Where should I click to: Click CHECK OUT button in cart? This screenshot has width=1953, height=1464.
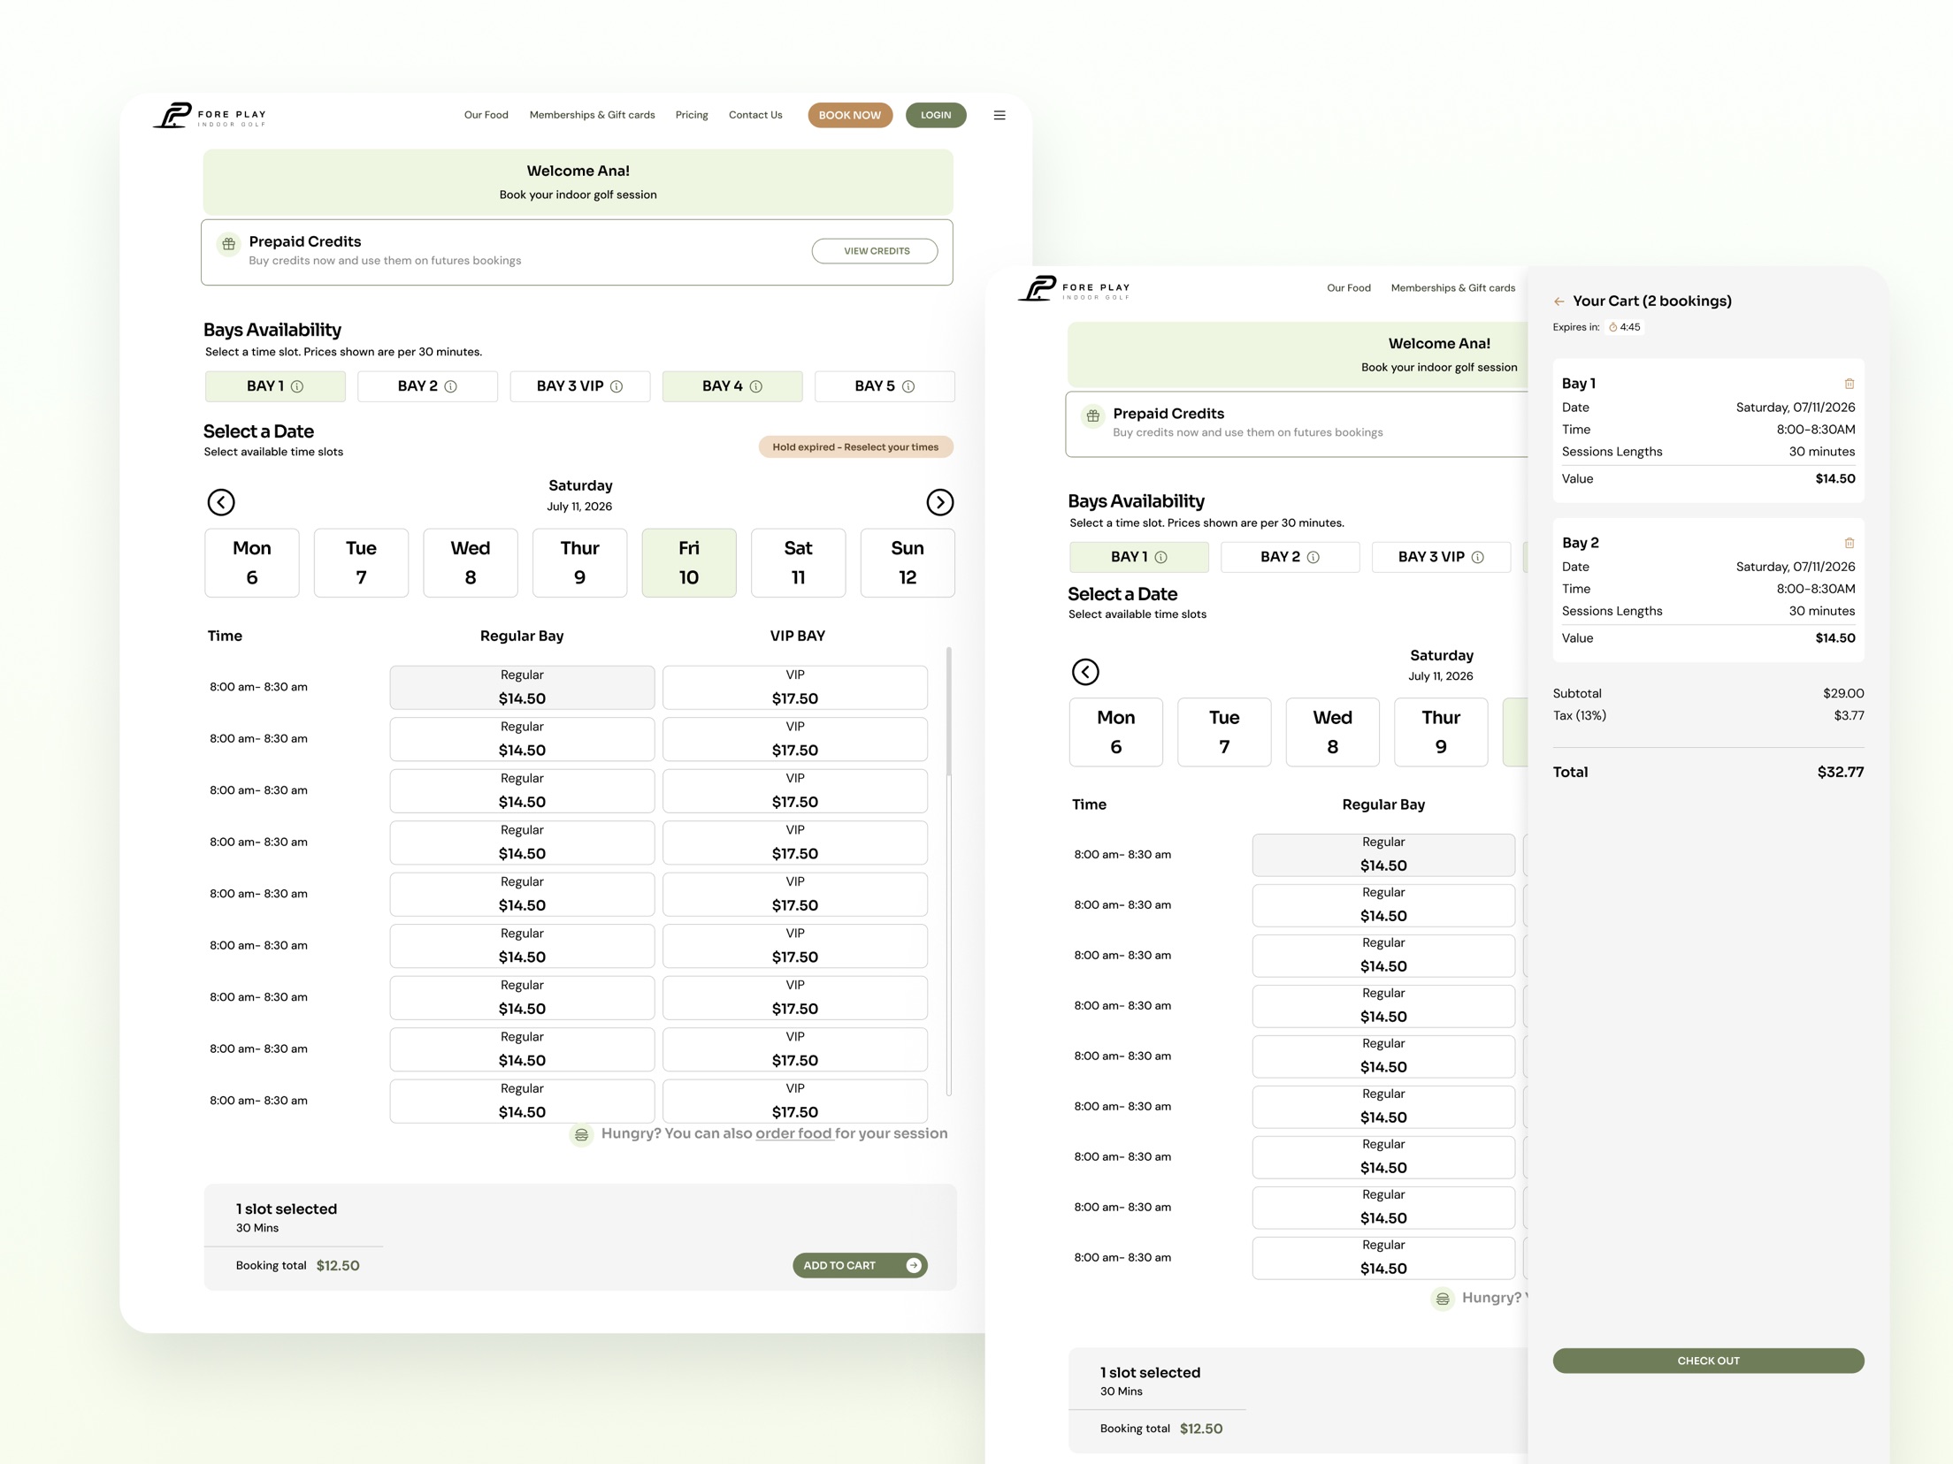1708,1361
